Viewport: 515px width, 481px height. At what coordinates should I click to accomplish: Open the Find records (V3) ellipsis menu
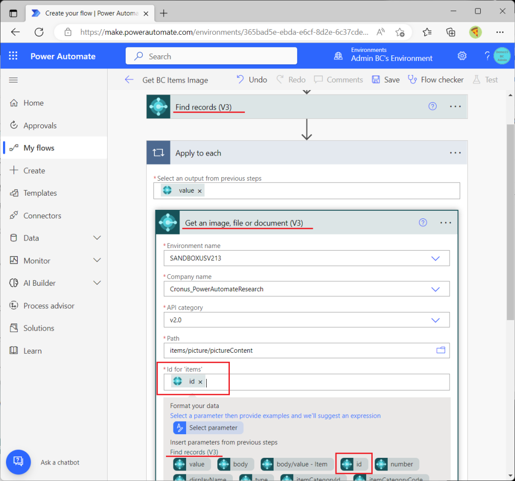pos(455,106)
